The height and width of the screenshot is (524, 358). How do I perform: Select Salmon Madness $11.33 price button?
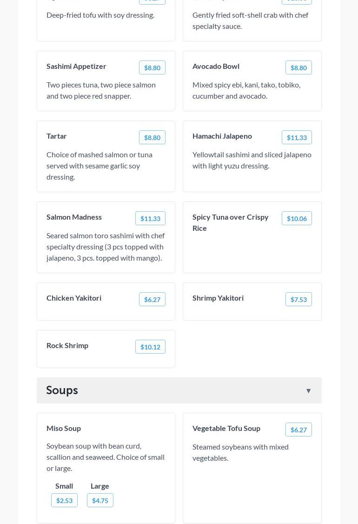click(x=150, y=218)
